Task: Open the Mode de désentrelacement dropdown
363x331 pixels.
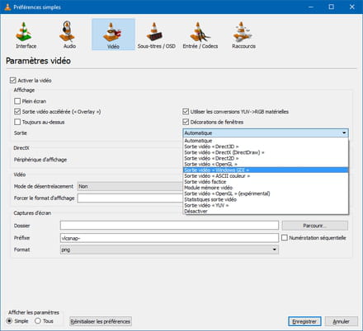Action: [130, 186]
